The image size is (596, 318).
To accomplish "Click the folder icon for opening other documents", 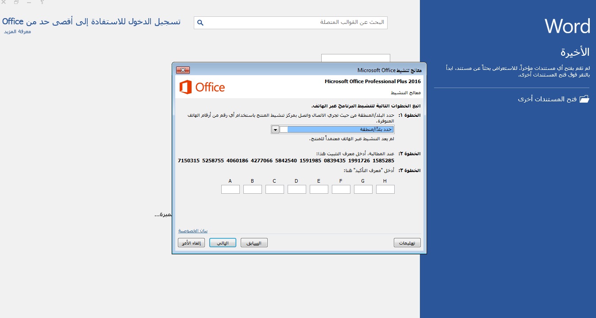I will (584, 99).
